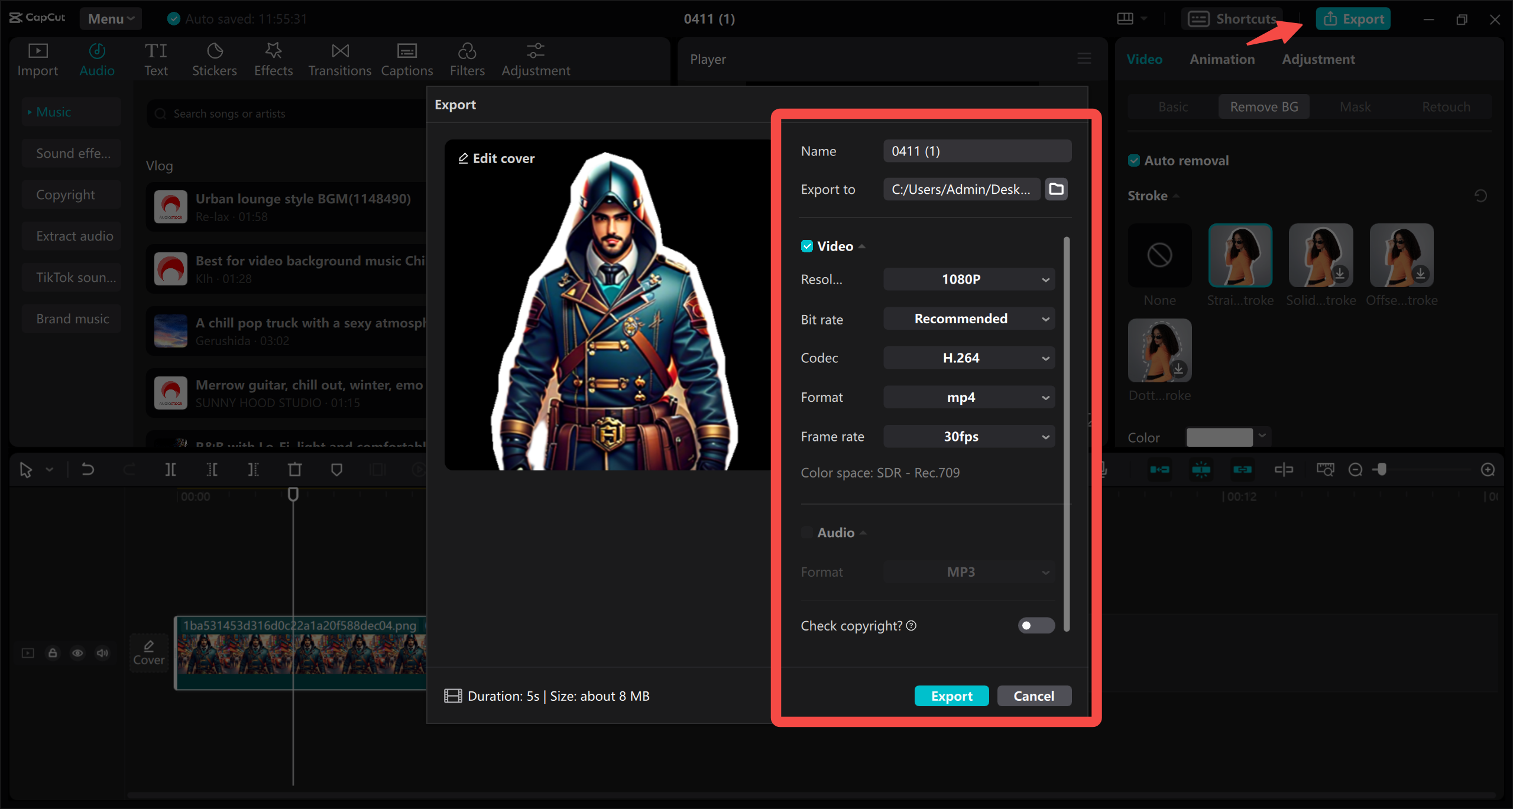Select the Split tool in the timeline toolbar
The height and width of the screenshot is (809, 1513).
[170, 469]
